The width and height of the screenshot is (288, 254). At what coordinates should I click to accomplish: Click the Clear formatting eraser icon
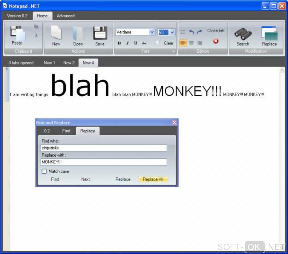[x=157, y=43]
